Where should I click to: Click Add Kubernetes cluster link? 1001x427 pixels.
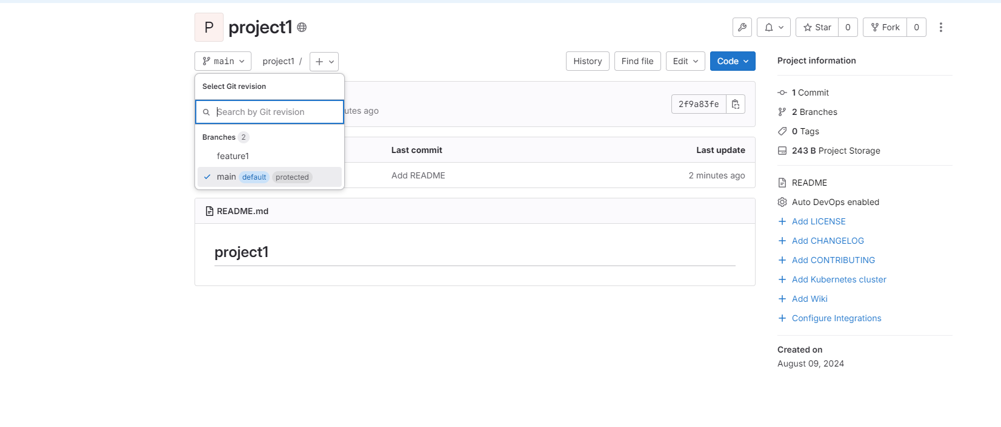point(839,279)
